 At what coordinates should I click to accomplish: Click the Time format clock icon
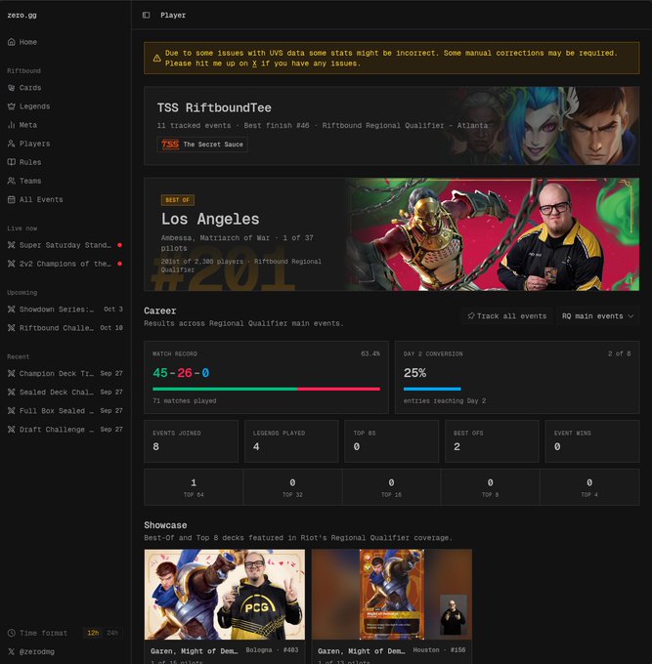pos(12,633)
